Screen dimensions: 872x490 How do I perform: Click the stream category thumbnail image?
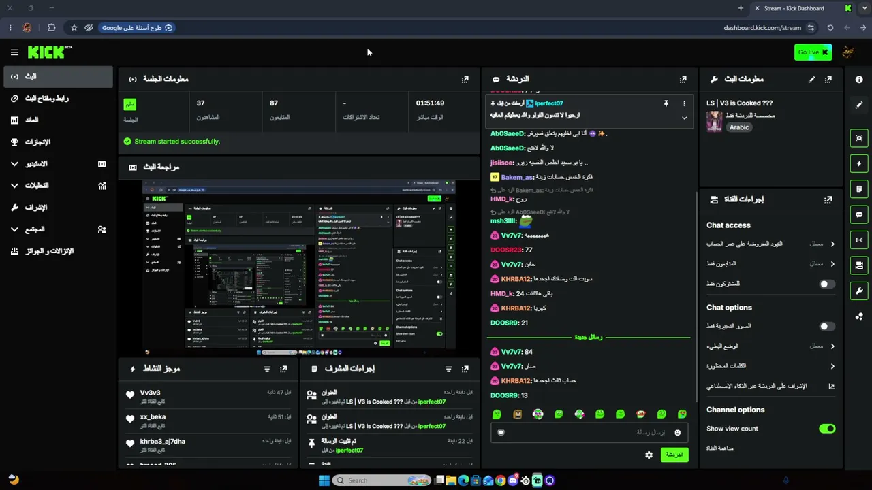pyautogui.click(x=714, y=122)
